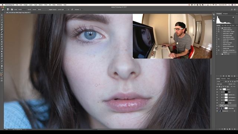
Task: Click the stop recording action button
Action: (221, 76)
